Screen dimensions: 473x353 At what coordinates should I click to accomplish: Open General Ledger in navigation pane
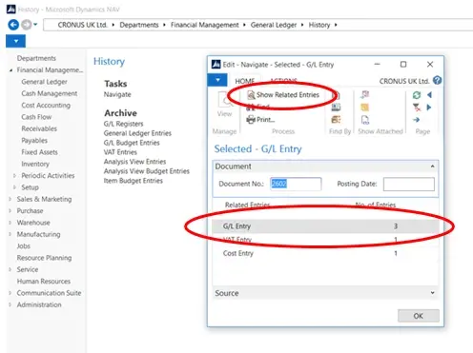[44, 82]
